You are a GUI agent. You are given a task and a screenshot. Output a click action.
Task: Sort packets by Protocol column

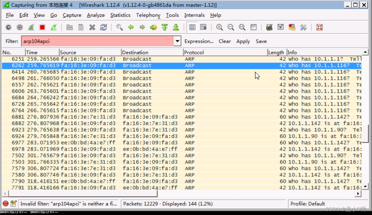click(225, 52)
